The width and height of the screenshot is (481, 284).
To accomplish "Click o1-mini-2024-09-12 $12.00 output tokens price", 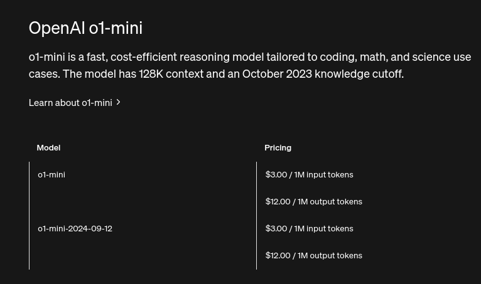I will pyautogui.click(x=313, y=256).
